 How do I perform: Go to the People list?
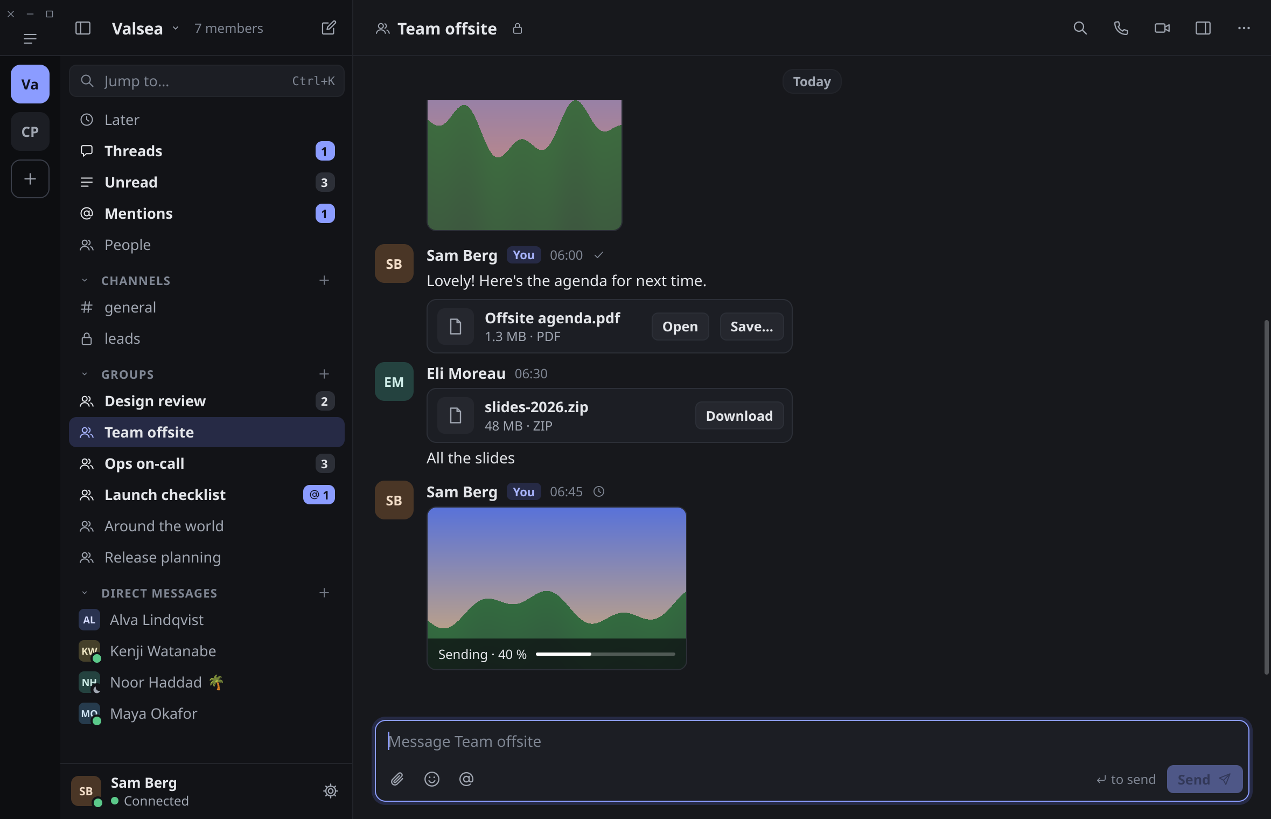pyautogui.click(x=207, y=245)
